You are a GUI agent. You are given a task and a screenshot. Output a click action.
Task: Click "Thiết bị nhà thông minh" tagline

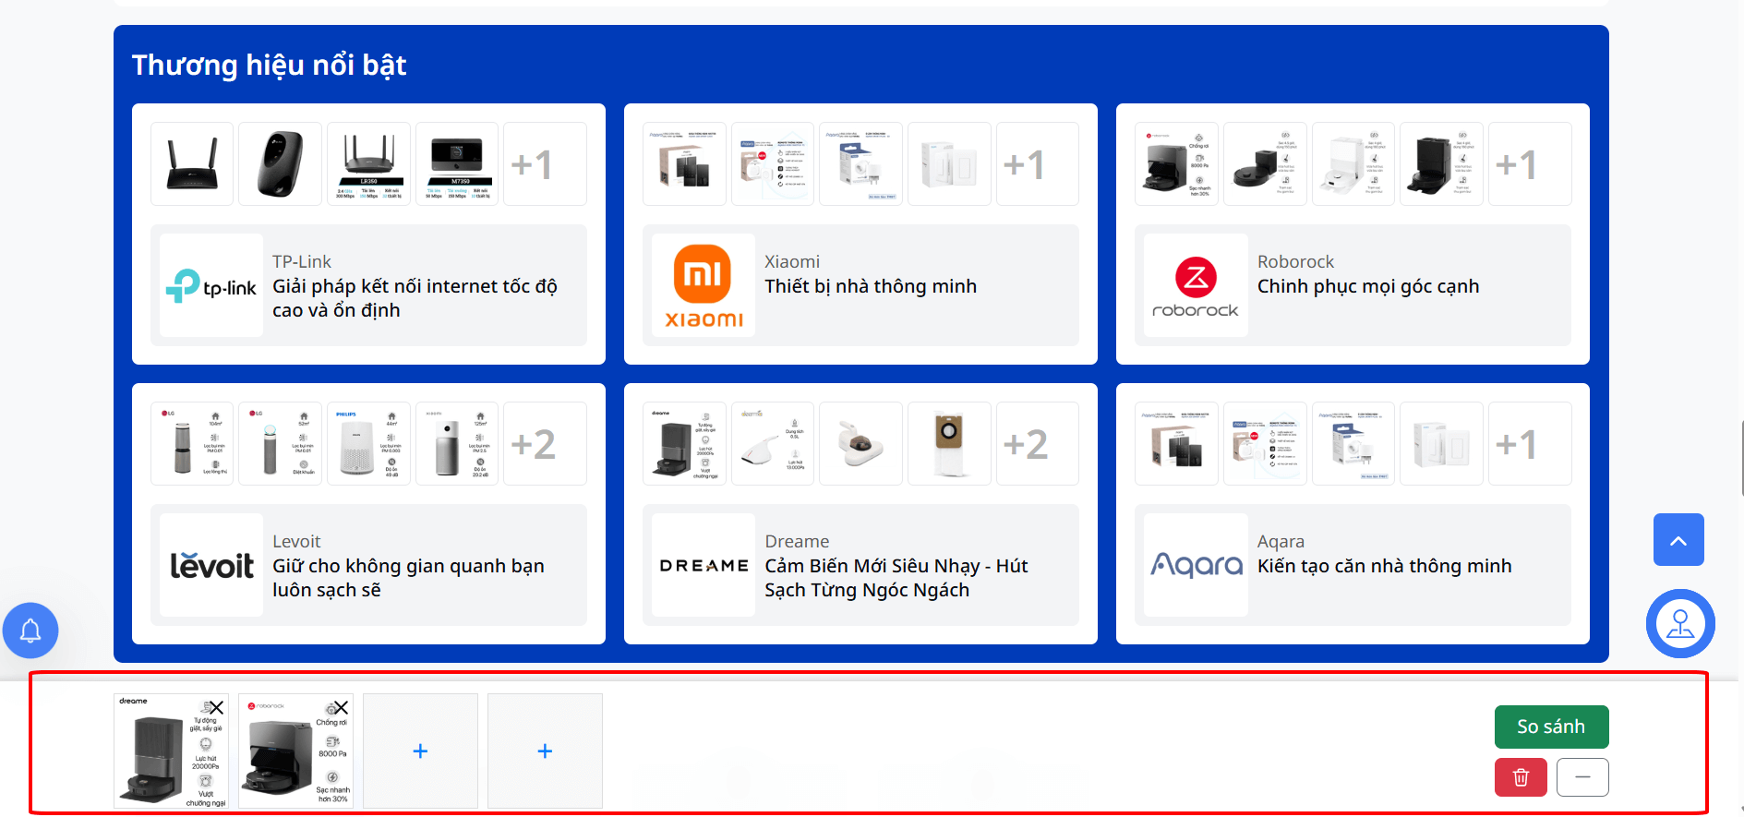click(x=871, y=286)
